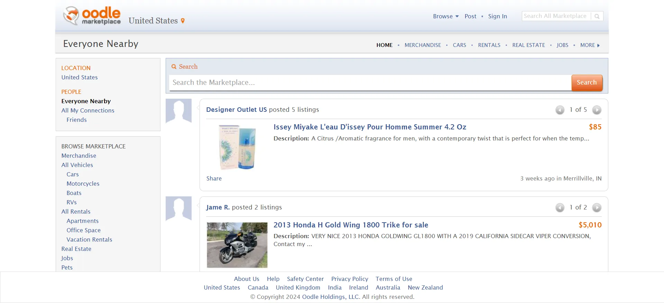Select Friends filter in sidebar
The image size is (664, 303).
pyautogui.click(x=77, y=120)
